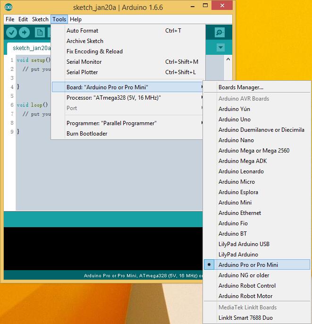Open Serial Monitor magnifier icon in toolbar

click(219, 33)
